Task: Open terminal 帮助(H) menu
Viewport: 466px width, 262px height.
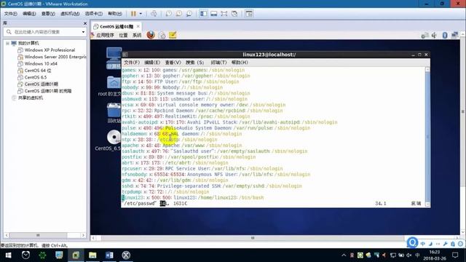Action: click(240, 63)
